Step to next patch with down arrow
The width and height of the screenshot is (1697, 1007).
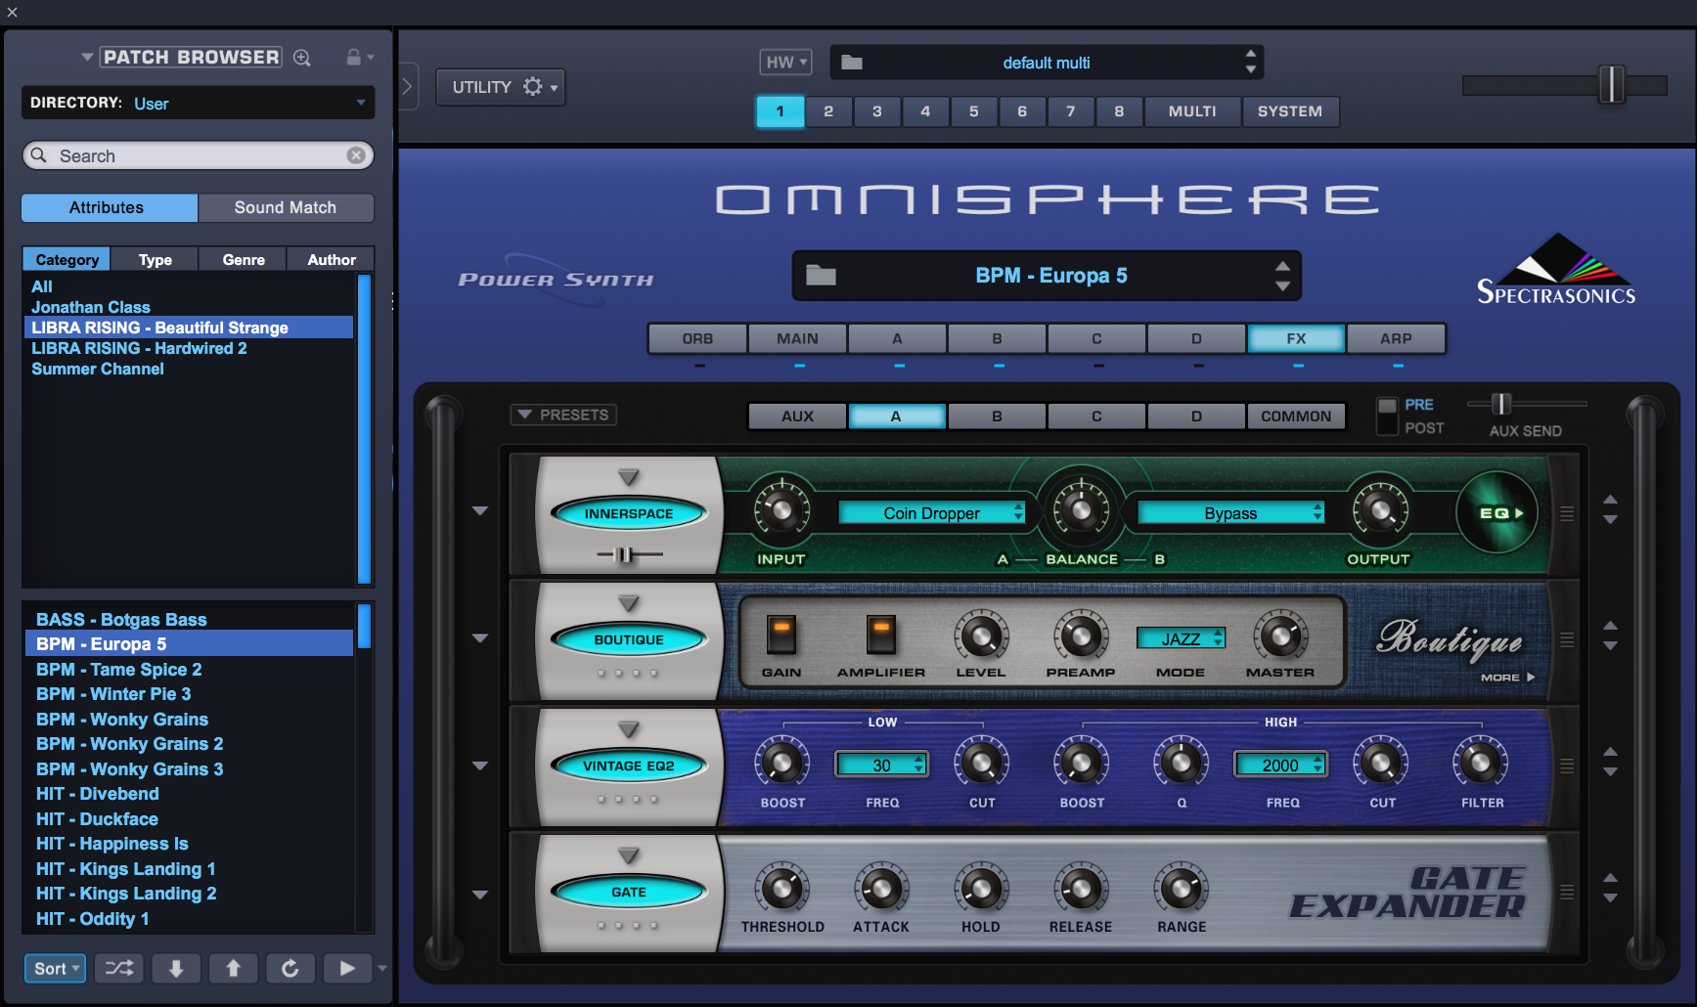pos(176,968)
